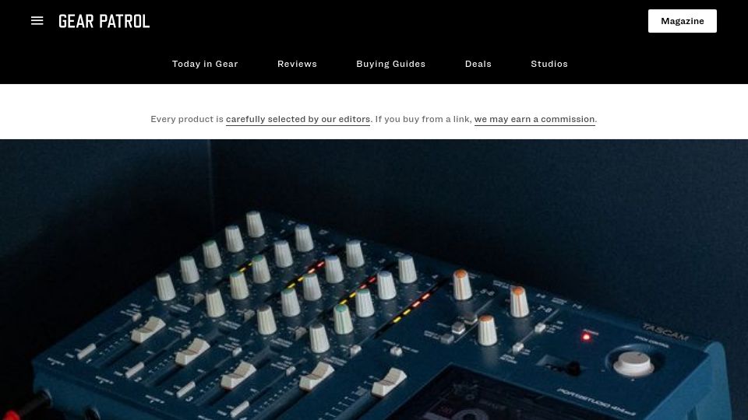Open Today in Gear section

point(205,64)
